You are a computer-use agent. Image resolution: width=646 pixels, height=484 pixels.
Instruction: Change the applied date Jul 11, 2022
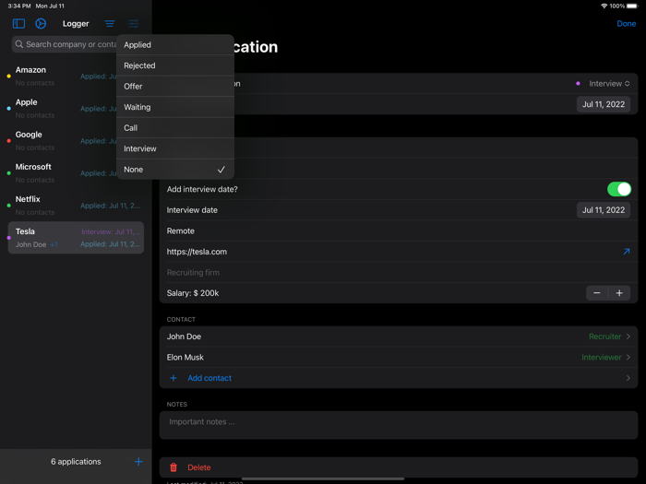[604, 104]
